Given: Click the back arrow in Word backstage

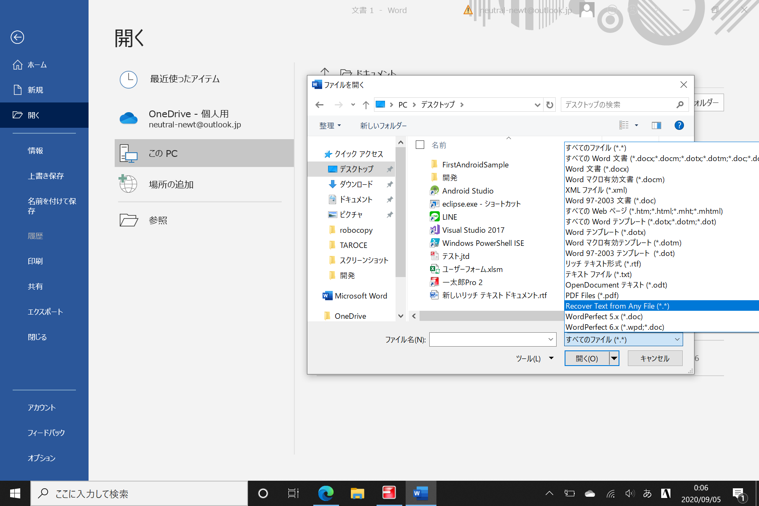Looking at the screenshot, I should pyautogui.click(x=17, y=37).
